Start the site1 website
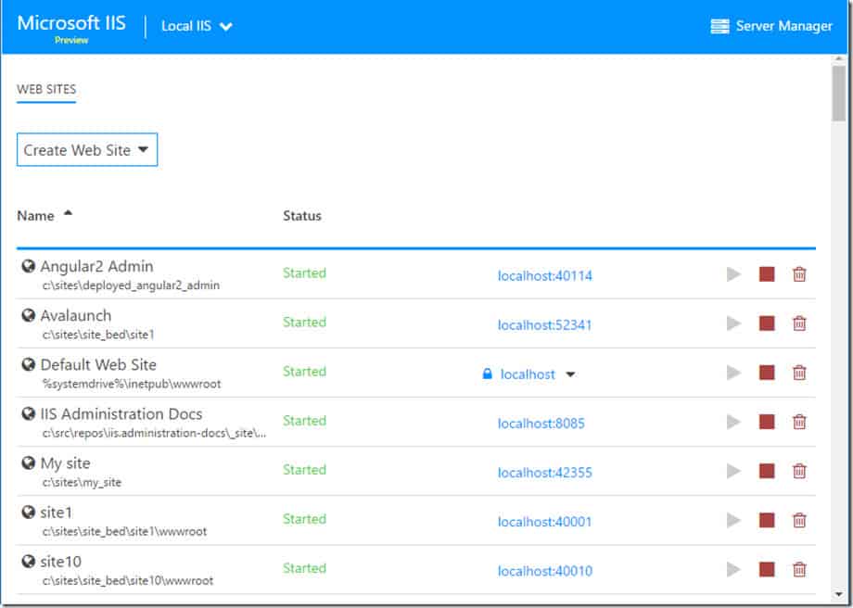853x608 pixels. pos(734,521)
